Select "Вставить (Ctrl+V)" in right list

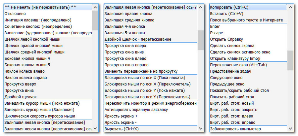pos(226,14)
